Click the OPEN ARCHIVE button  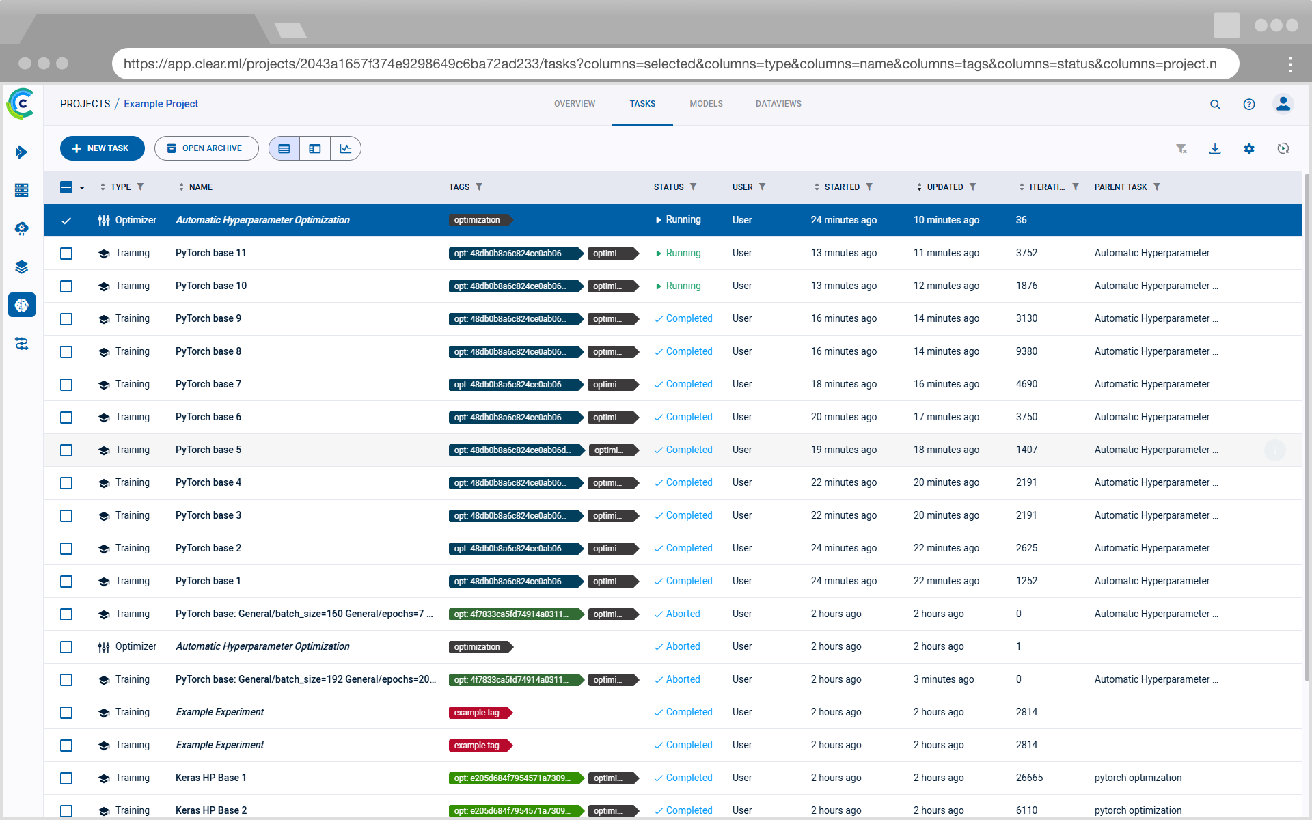pos(202,148)
